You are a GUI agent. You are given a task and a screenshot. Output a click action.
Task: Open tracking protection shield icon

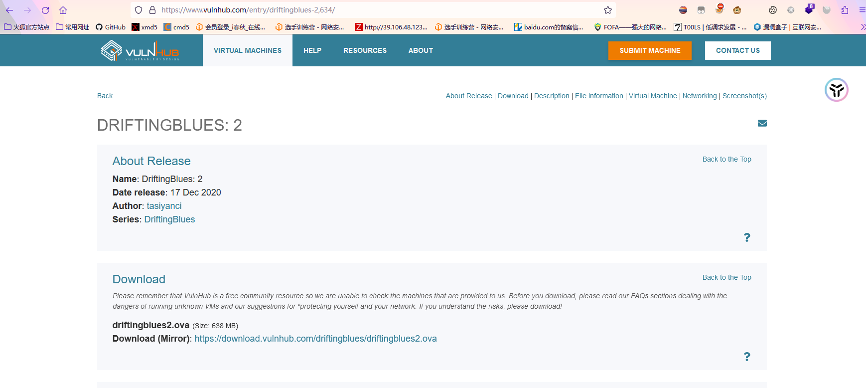click(139, 10)
